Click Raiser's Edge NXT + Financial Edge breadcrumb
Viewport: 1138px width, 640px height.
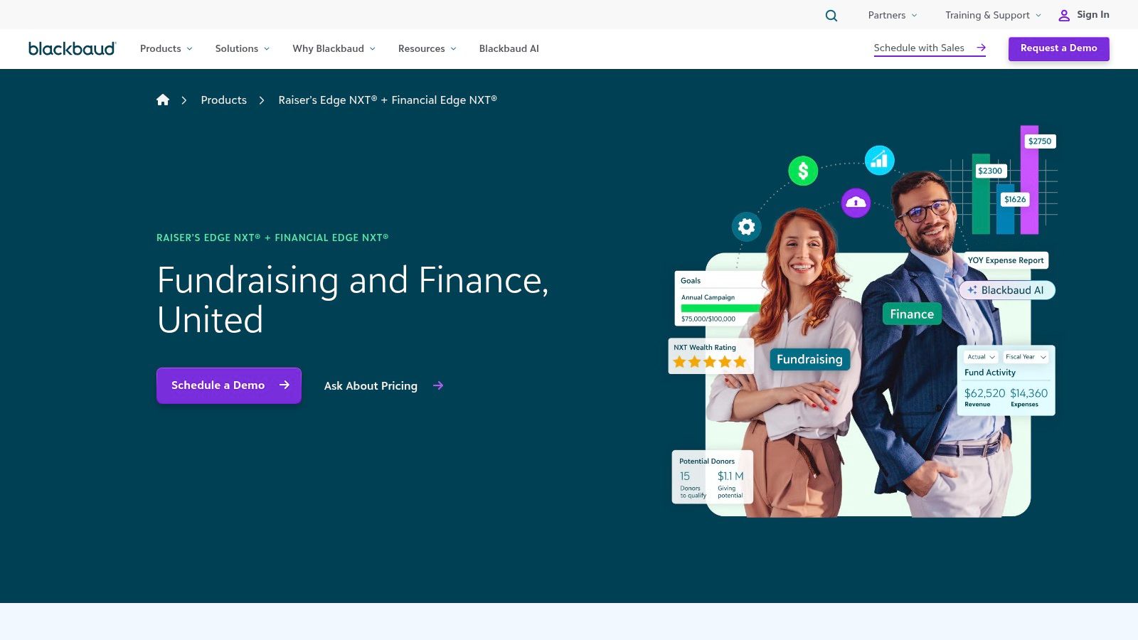[x=388, y=100]
